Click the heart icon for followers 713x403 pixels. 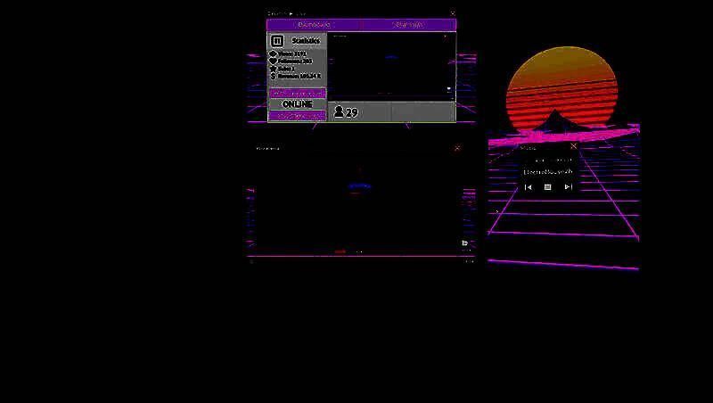click(273, 62)
